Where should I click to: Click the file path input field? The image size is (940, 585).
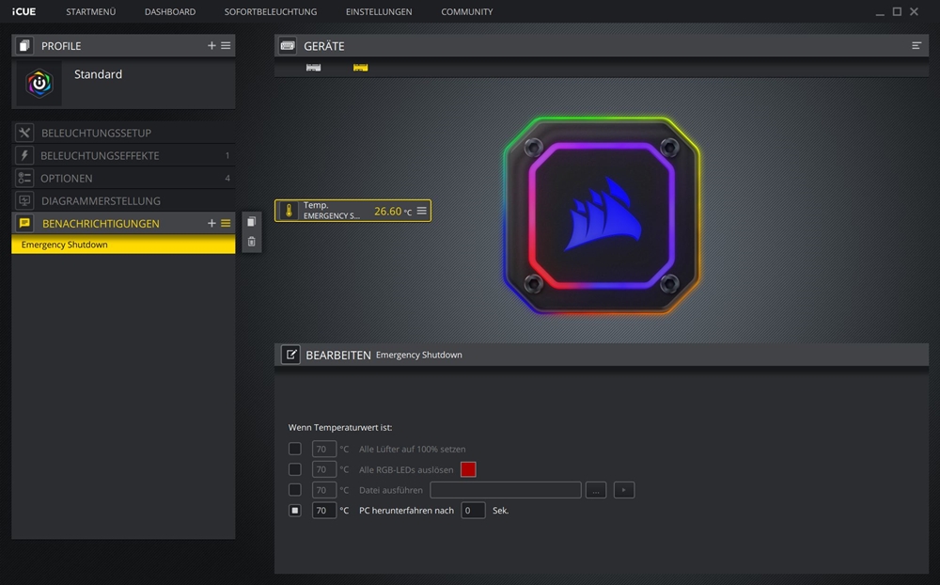[x=506, y=490]
